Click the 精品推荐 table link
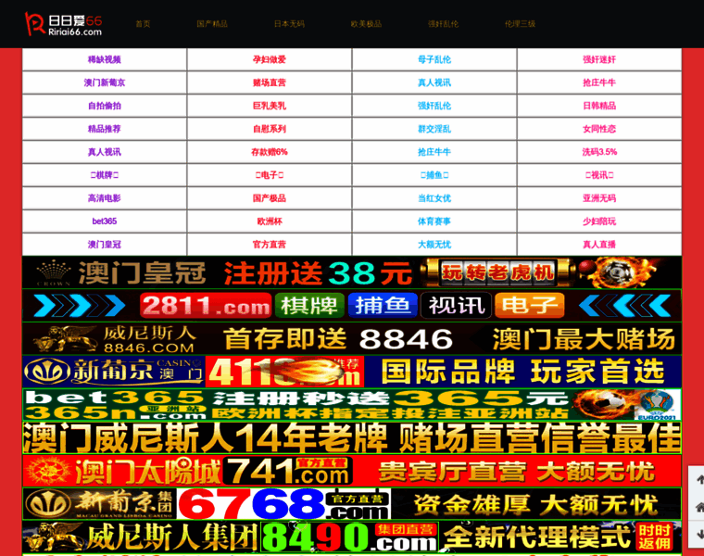 pyautogui.click(x=104, y=129)
